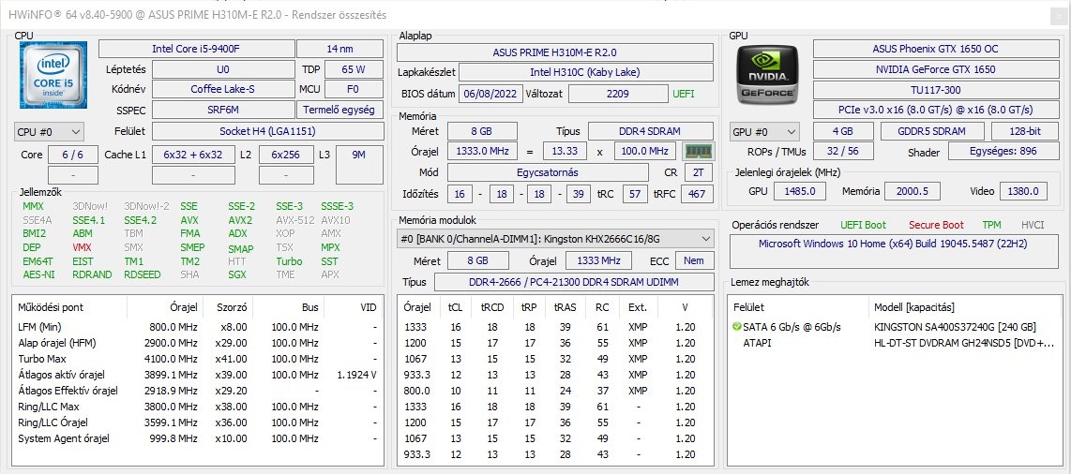
Task: Click the DDR4 SDRAM memory type field
Action: (651, 131)
